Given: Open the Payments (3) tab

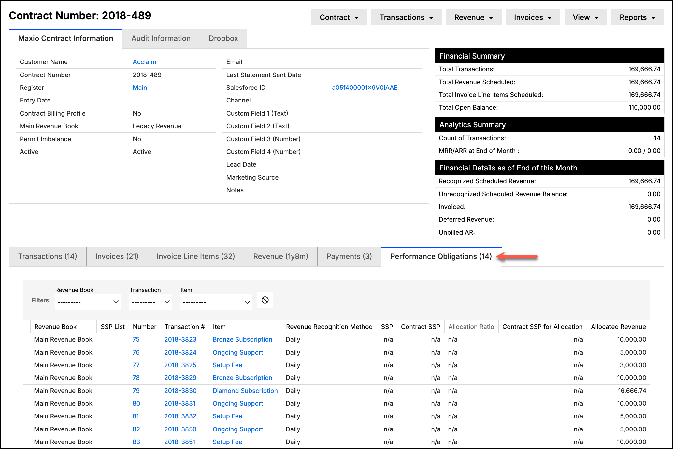Looking at the screenshot, I should 349,257.
